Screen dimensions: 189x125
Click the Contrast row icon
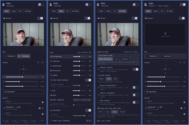(51, 61)
